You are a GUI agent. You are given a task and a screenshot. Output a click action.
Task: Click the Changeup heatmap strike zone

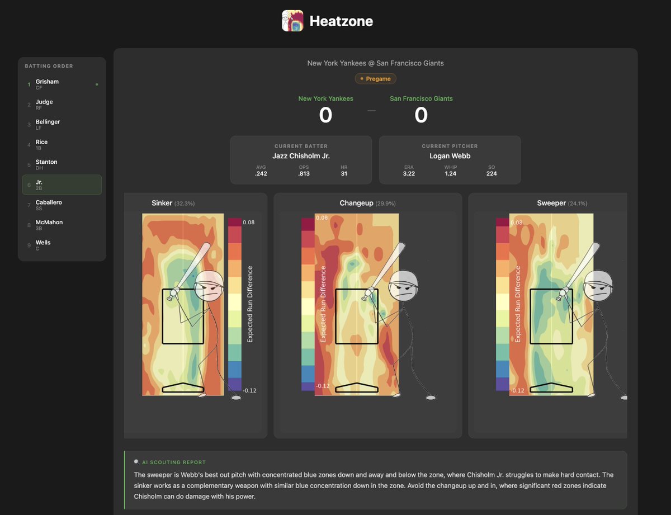[x=357, y=316]
